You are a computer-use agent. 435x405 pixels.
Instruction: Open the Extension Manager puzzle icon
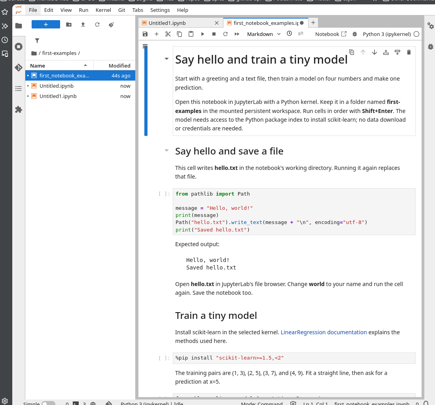coord(19,109)
